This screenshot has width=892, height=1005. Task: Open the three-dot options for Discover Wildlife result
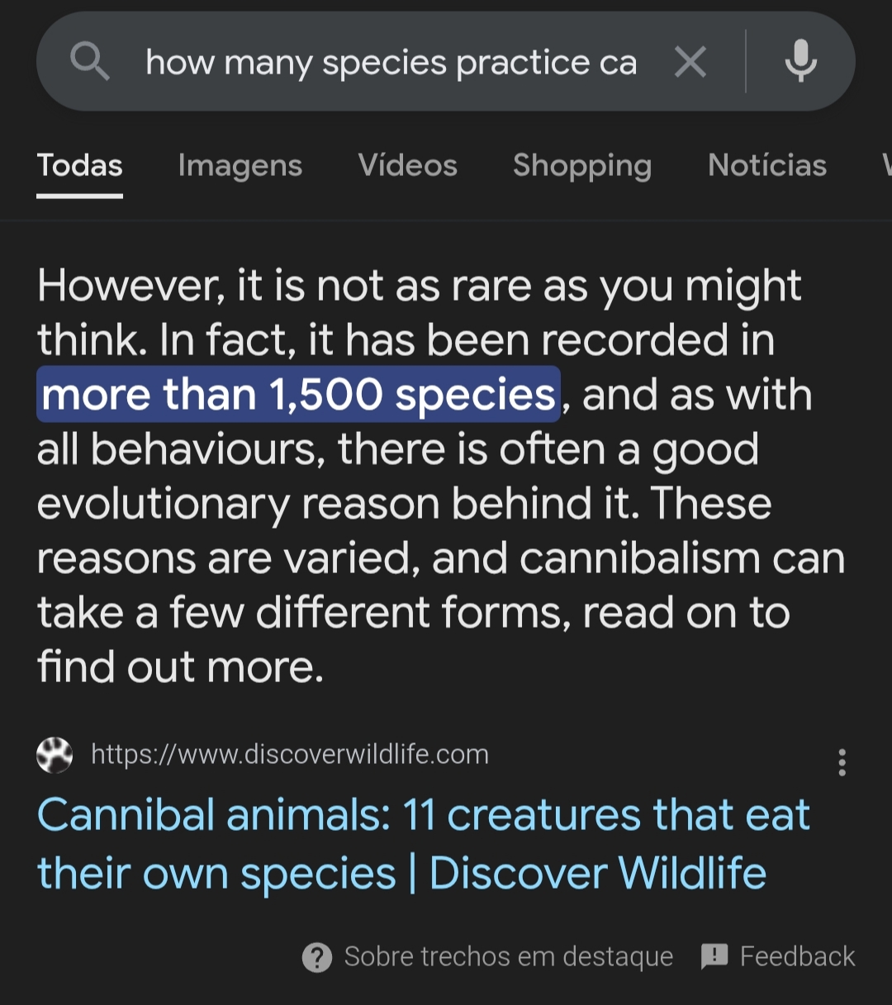(842, 762)
